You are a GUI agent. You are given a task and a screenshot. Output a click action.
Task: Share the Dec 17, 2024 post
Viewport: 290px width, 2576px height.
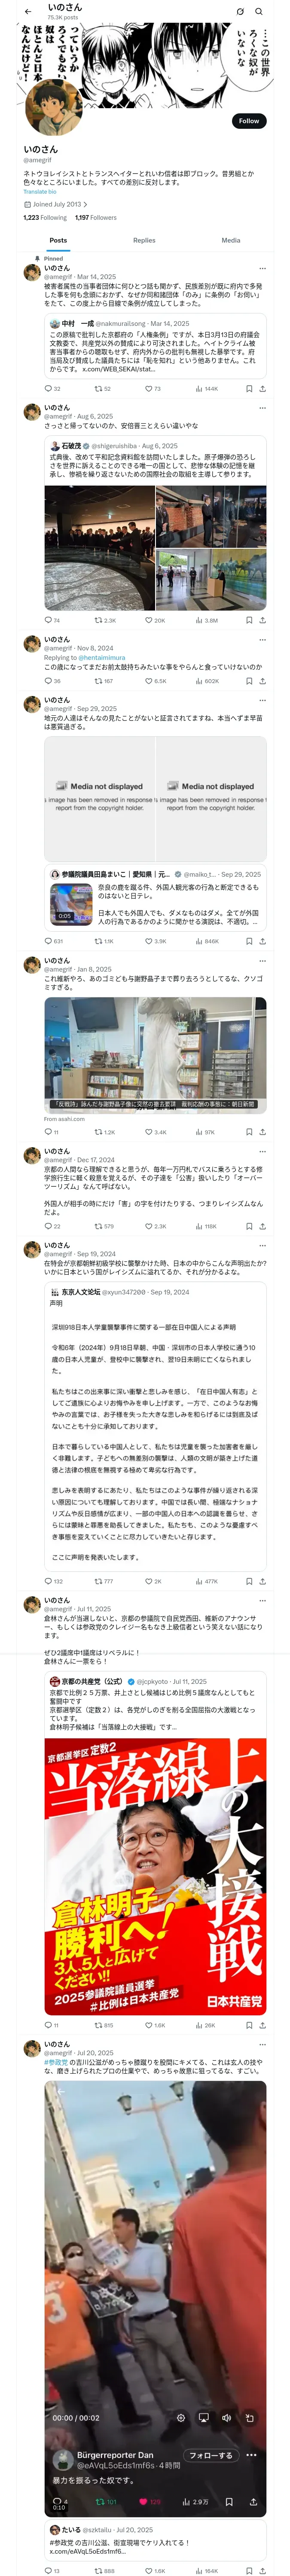(263, 1226)
